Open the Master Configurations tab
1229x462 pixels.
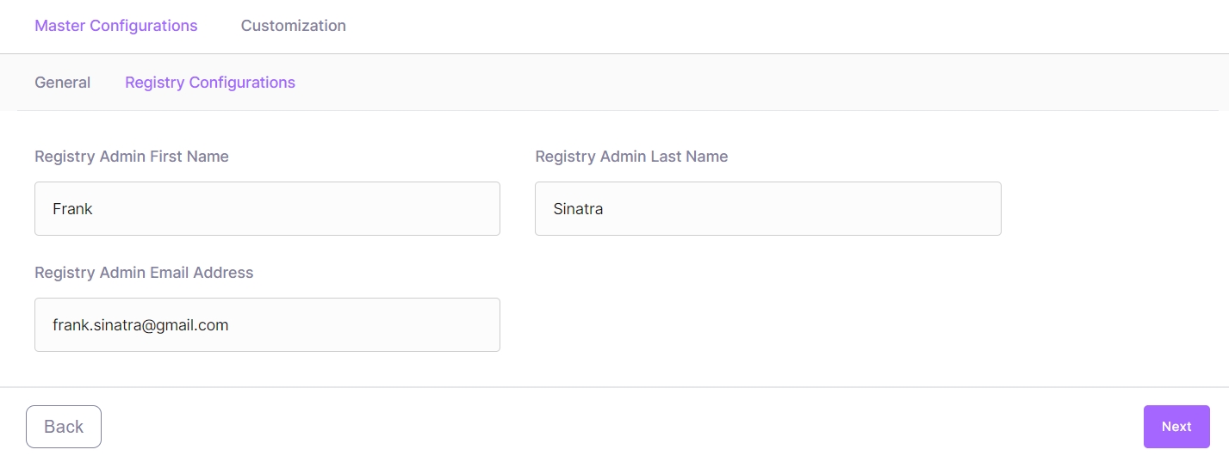click(116, 26)
